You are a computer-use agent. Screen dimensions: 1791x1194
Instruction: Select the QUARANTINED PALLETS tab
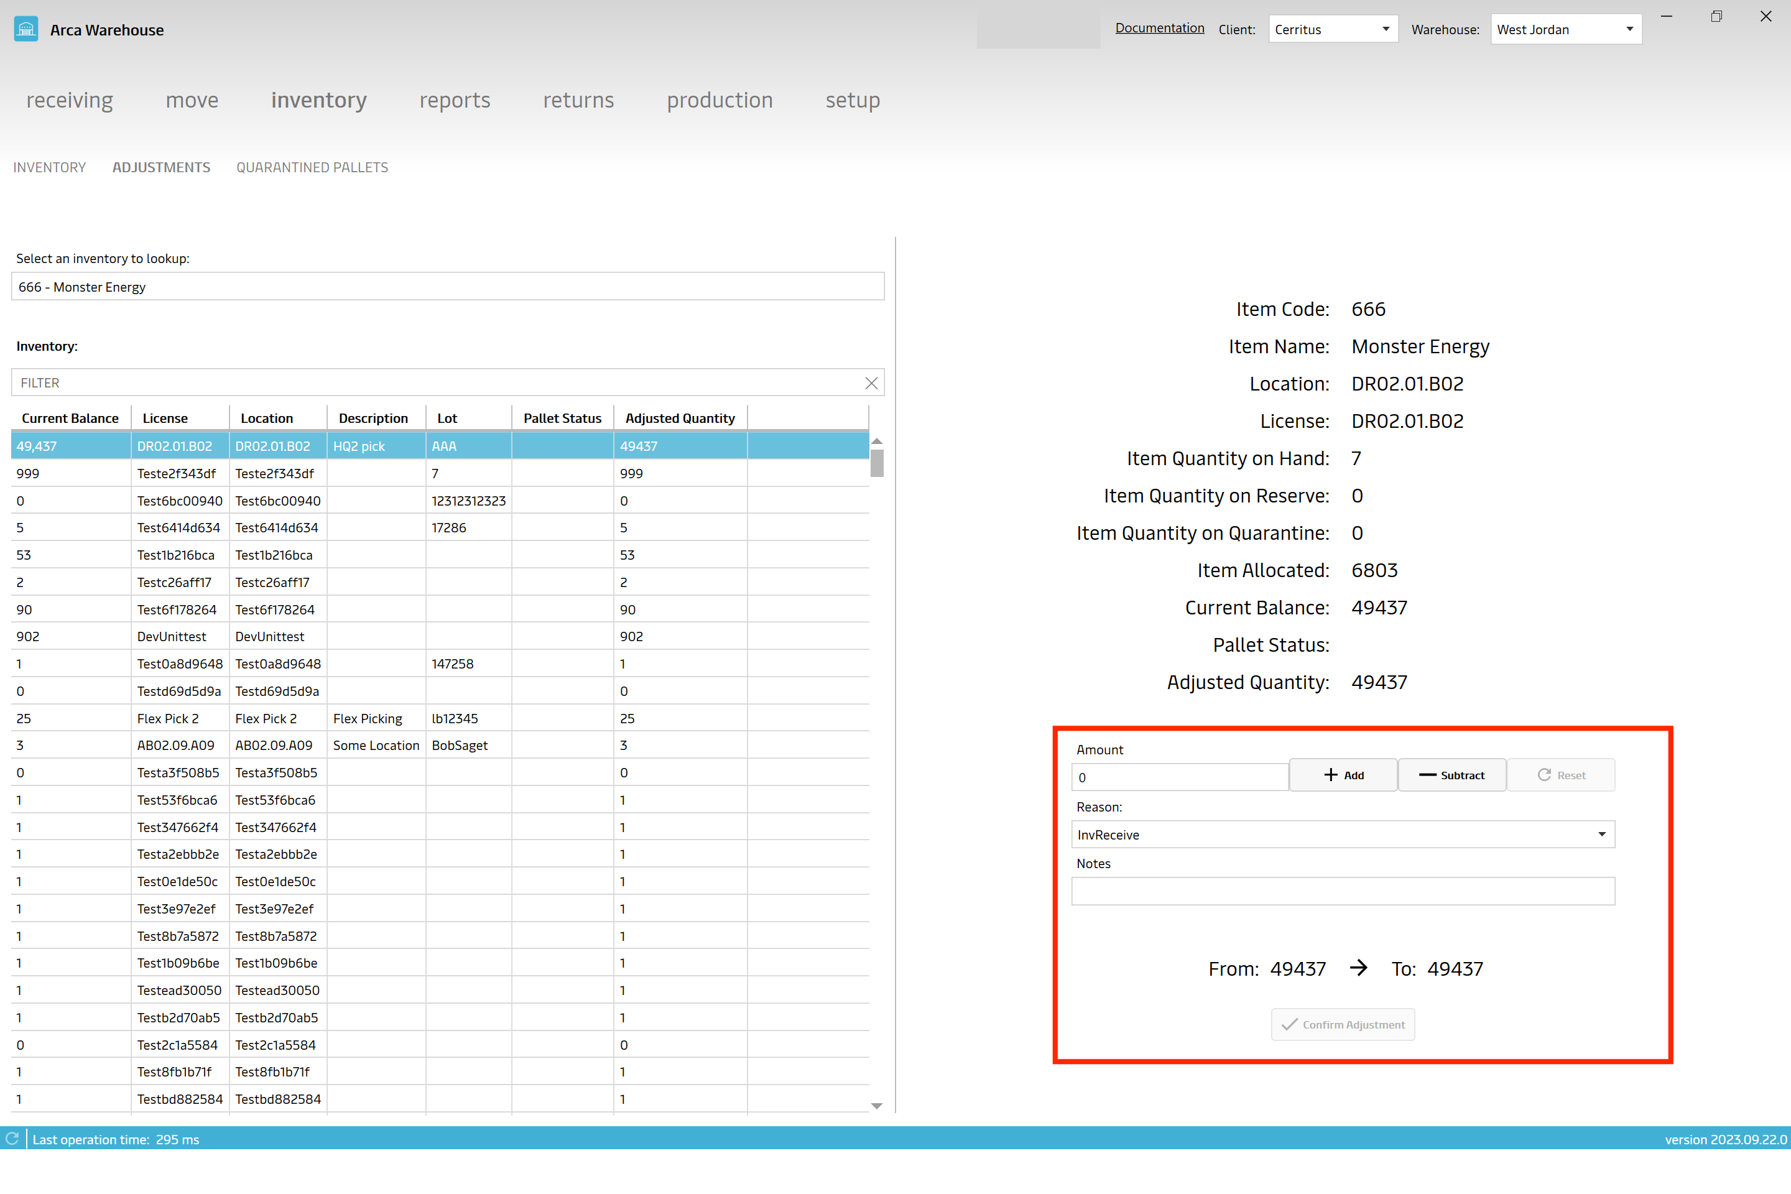tap(312, 167)
